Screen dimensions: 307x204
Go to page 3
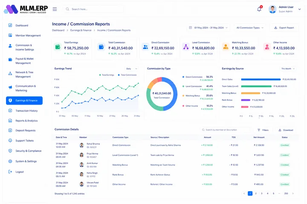pos(261,193)
